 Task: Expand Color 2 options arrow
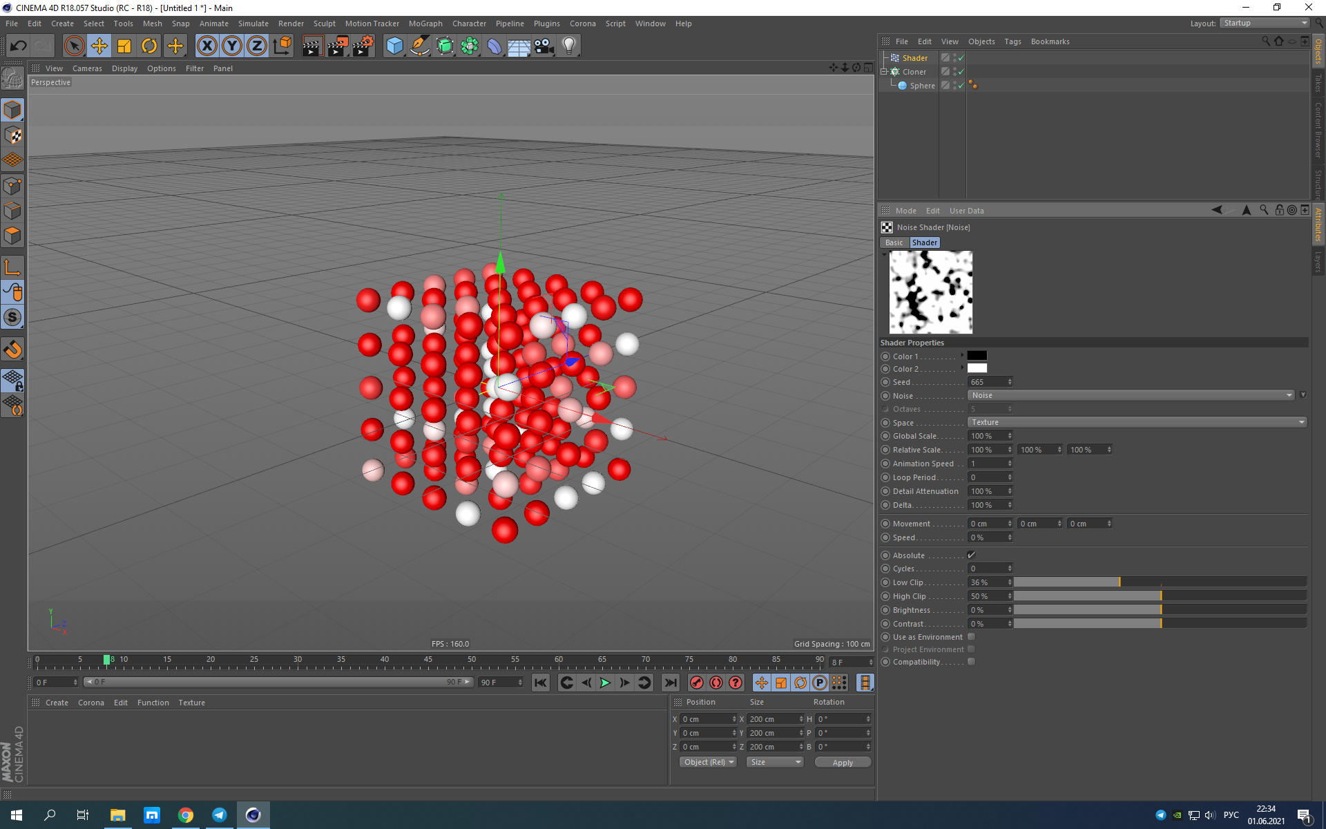click(962, 368)
